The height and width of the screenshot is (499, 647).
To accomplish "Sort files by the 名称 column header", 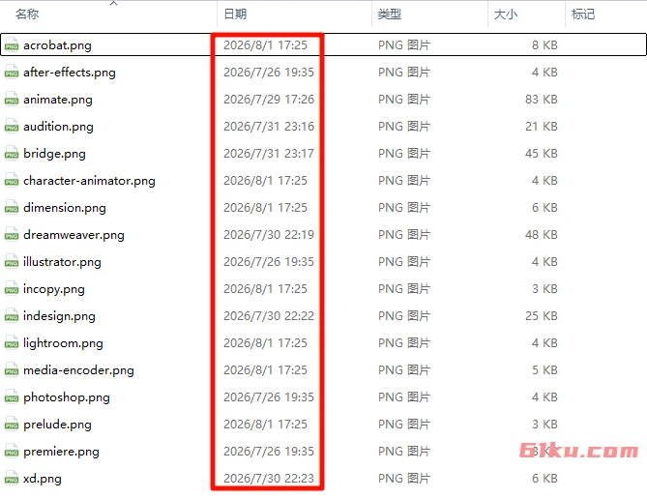I will click(27, 15).
